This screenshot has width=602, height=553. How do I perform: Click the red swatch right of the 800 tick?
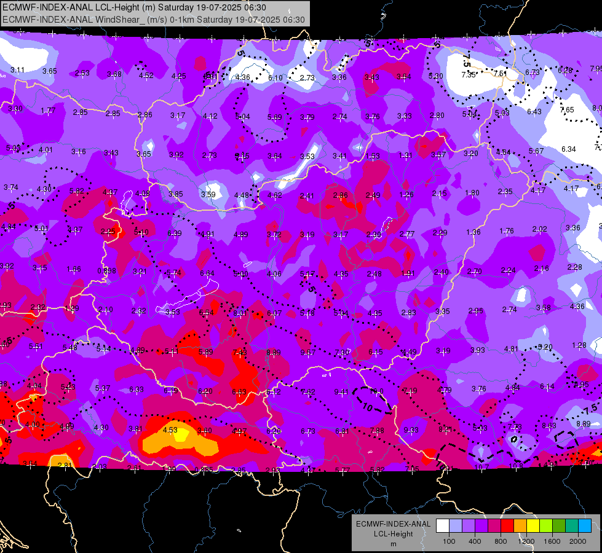(507, 526)
